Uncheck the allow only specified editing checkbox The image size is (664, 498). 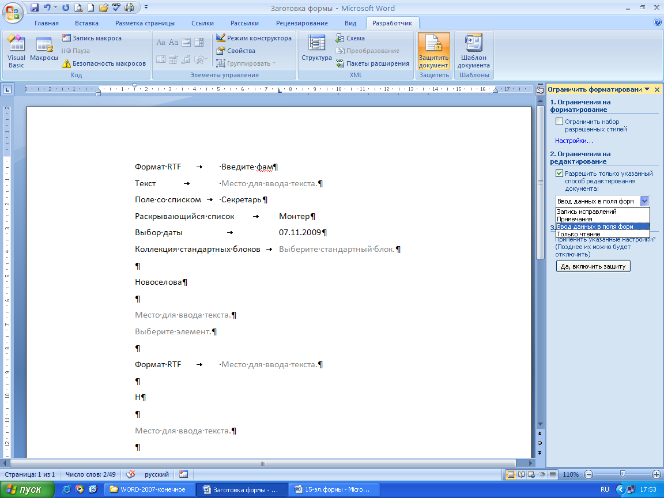pos(559,173)
